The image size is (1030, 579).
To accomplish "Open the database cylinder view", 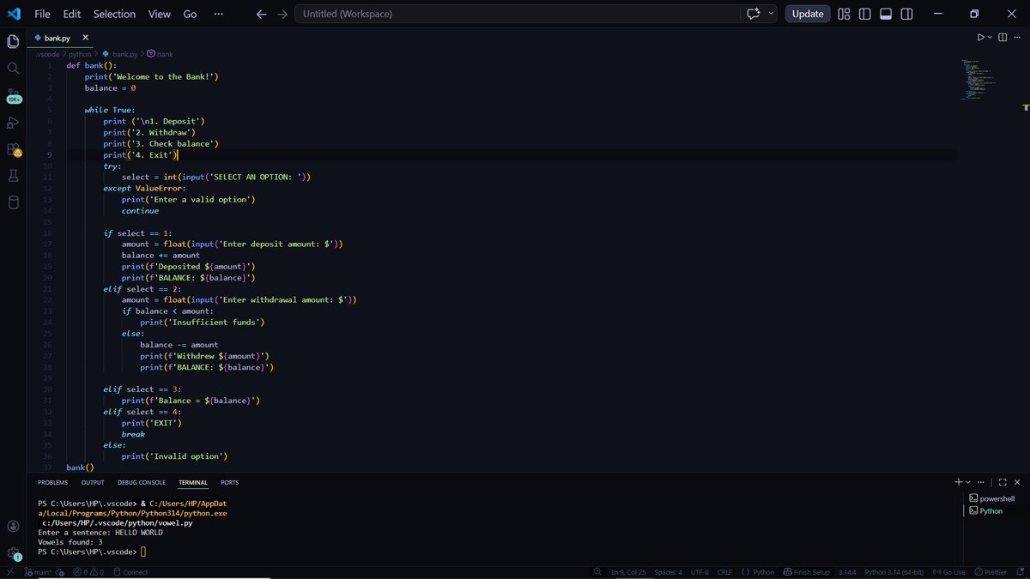I will tap(13, 202).
